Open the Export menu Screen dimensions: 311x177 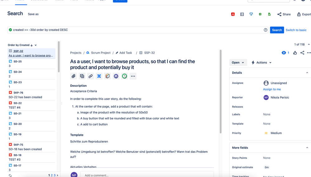(x=304, y=14)
